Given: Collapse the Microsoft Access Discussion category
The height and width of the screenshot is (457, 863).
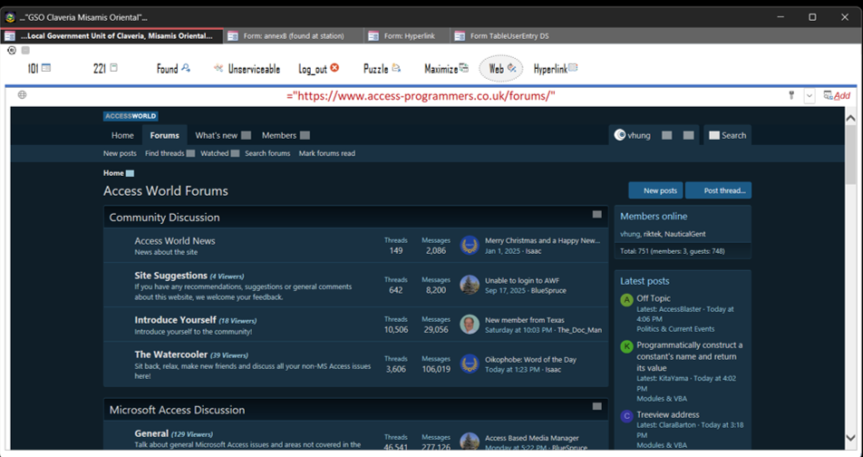Looking at the screenshot, I should 597,407.
